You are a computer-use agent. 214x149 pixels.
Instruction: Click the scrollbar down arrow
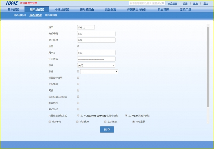(x=208, y=122)
